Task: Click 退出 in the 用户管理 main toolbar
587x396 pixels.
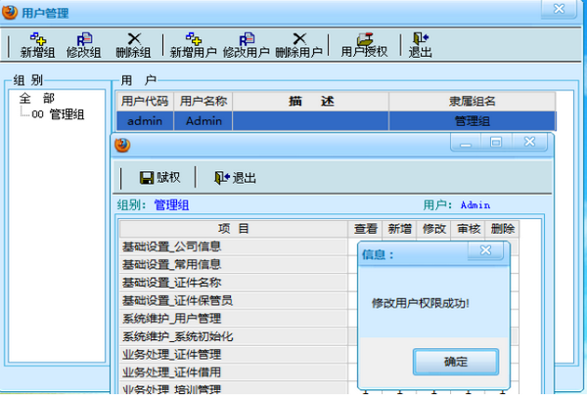Action: 420,45
